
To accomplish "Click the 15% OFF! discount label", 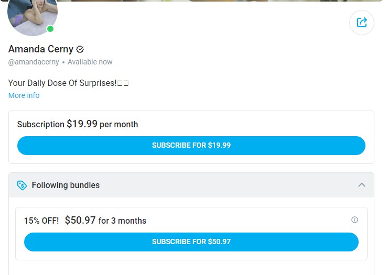I will coord(41,221).
